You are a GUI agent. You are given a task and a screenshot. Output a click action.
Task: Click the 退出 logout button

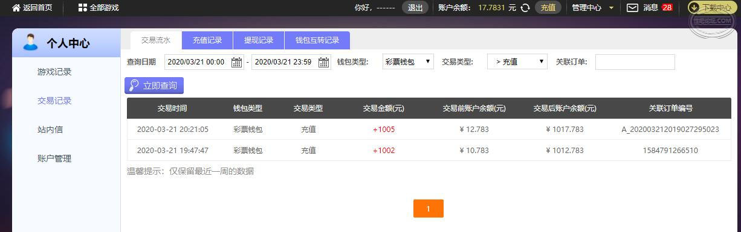415,8
